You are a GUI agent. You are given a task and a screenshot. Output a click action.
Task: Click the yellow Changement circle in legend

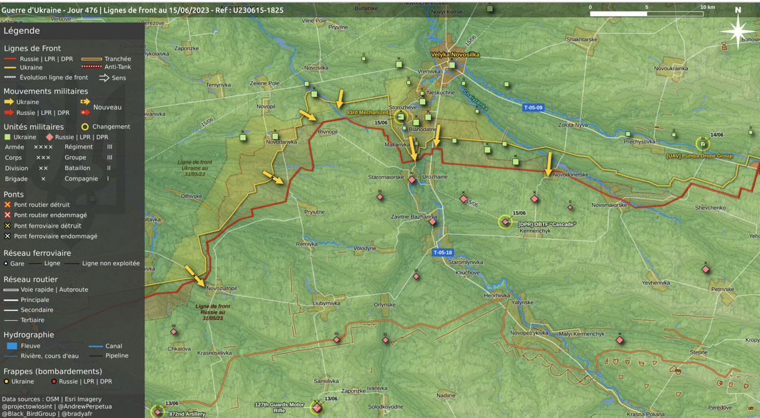coord(85,126)
